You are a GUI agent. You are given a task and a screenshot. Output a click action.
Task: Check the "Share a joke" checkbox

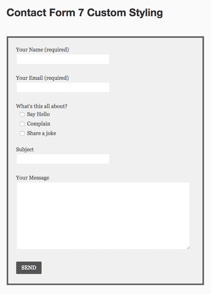coord(22,133)
